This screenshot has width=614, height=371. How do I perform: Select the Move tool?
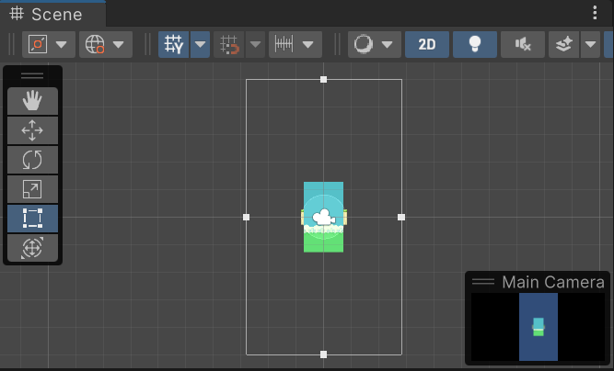[x=32, y=130]
